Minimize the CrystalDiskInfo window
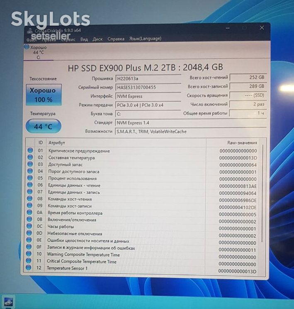This screenshot has height=309, width=294. (x=228, y=29)
